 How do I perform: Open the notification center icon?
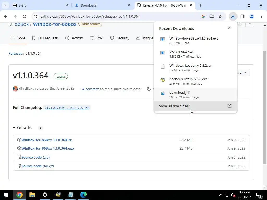[x=259, y=195]
